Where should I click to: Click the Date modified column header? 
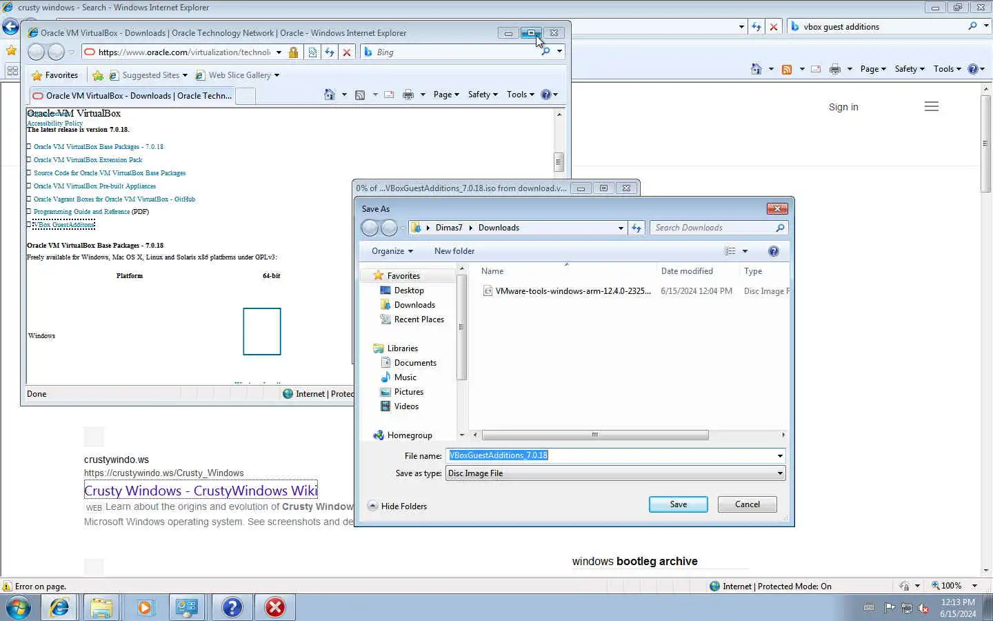(x=687, y=271)
